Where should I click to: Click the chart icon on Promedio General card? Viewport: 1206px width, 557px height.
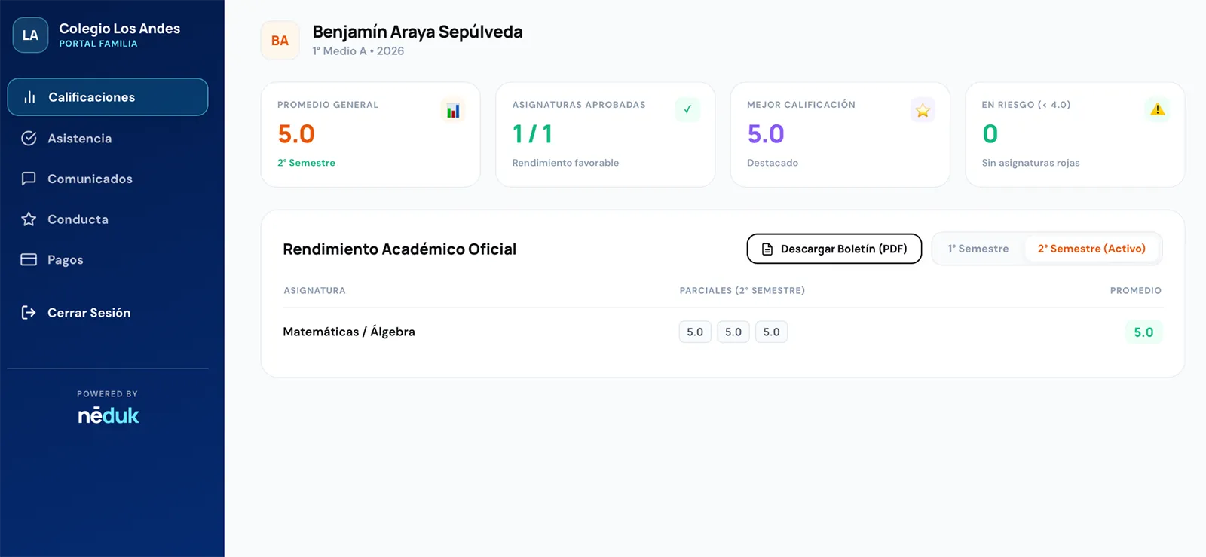click(x=453, y=110)
